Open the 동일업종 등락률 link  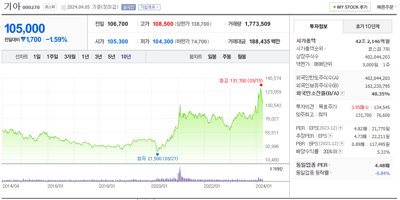pos(312,173)
